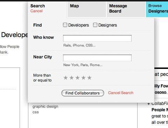Enable the Designers checkbox
This screenshot has width=168, height=128.
point(95,25)
